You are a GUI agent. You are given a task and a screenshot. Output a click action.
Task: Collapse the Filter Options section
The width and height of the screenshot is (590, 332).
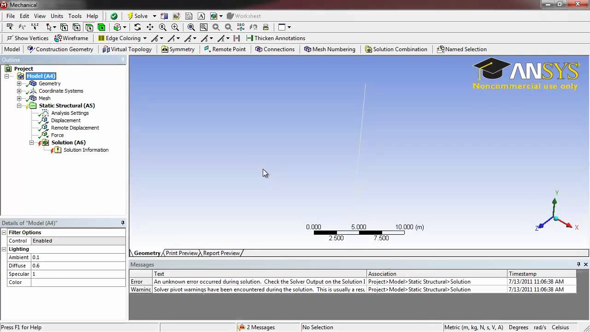(x=4, y=232)
